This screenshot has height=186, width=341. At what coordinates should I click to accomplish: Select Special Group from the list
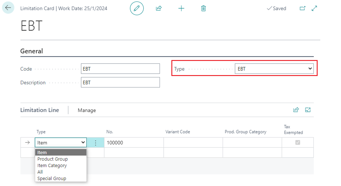tap(52, 179)
